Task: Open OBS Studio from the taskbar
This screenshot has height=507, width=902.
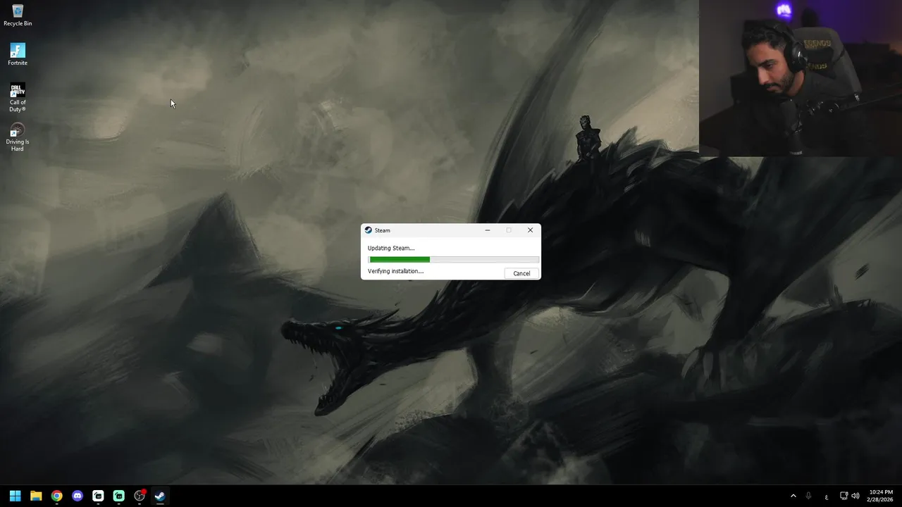Action: point(140,496)
